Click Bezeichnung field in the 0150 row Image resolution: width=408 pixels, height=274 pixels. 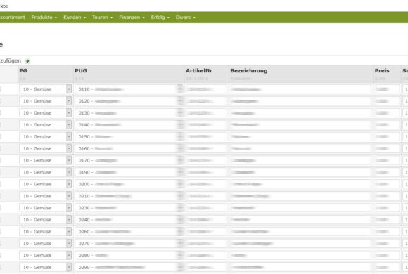pyautogui.click(x=301, y=137)
